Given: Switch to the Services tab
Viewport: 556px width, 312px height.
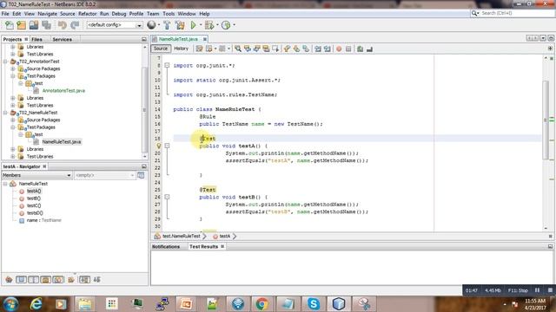Looking at the screenshot, I should coord(62,39).
